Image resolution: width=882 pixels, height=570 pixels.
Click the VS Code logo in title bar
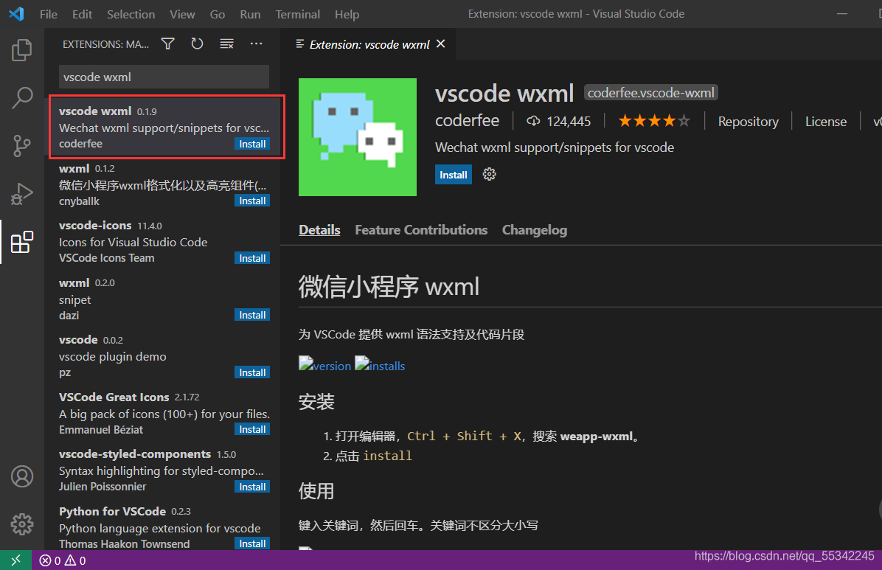16,14
